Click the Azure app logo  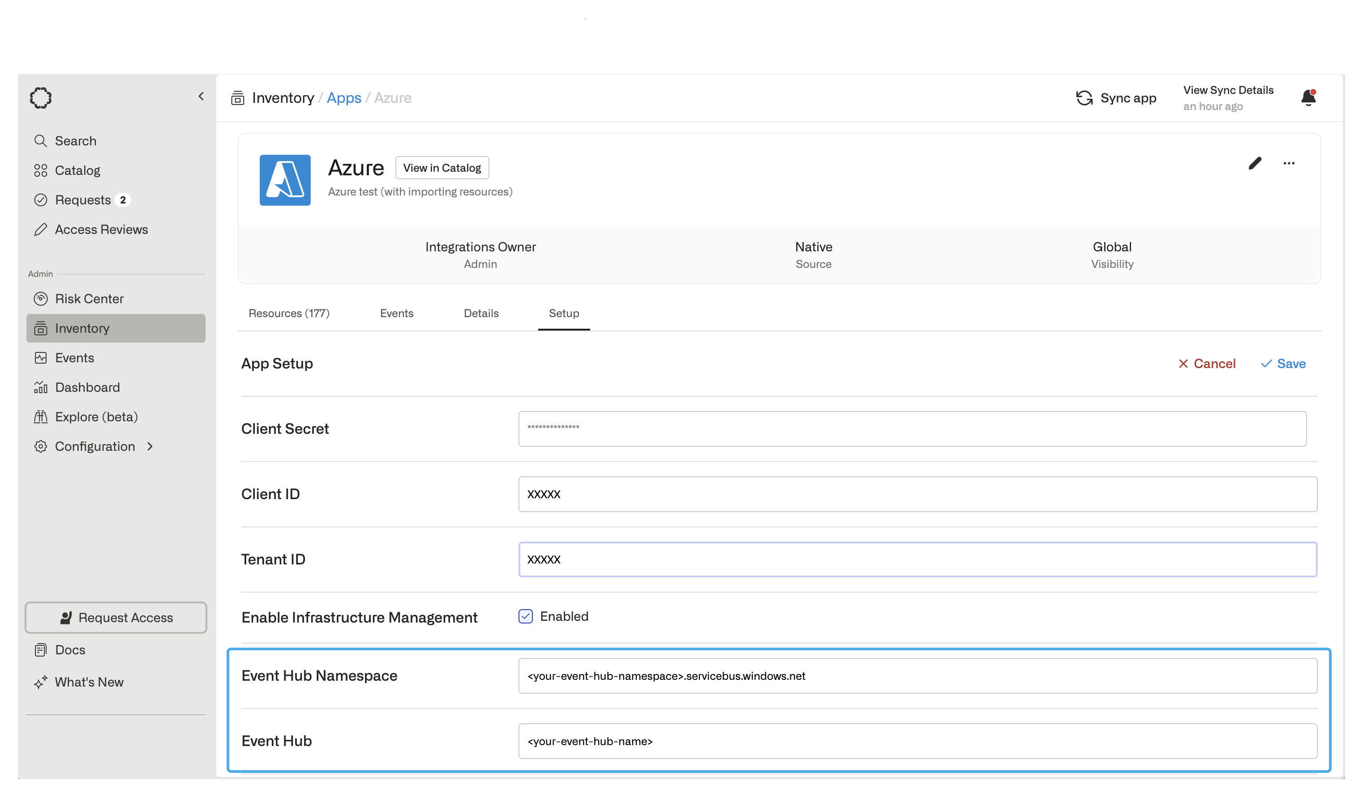pyautogui.click(x=285, y=180)
